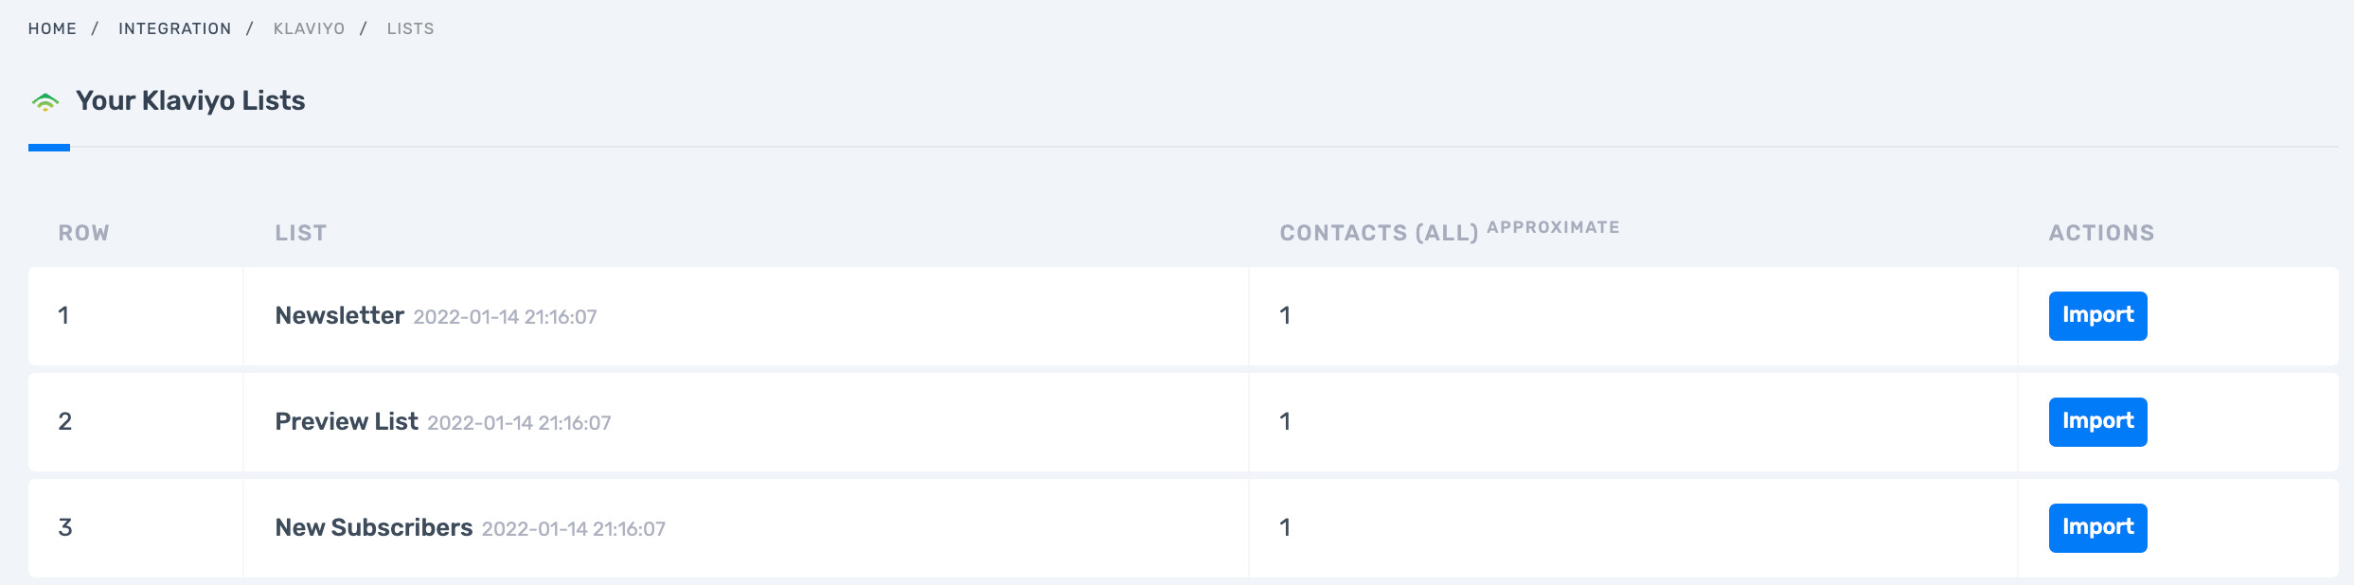Click contact count in New Subscribers row
Viewport: 2354px width, 585px height.
(x=1285, y=527)
